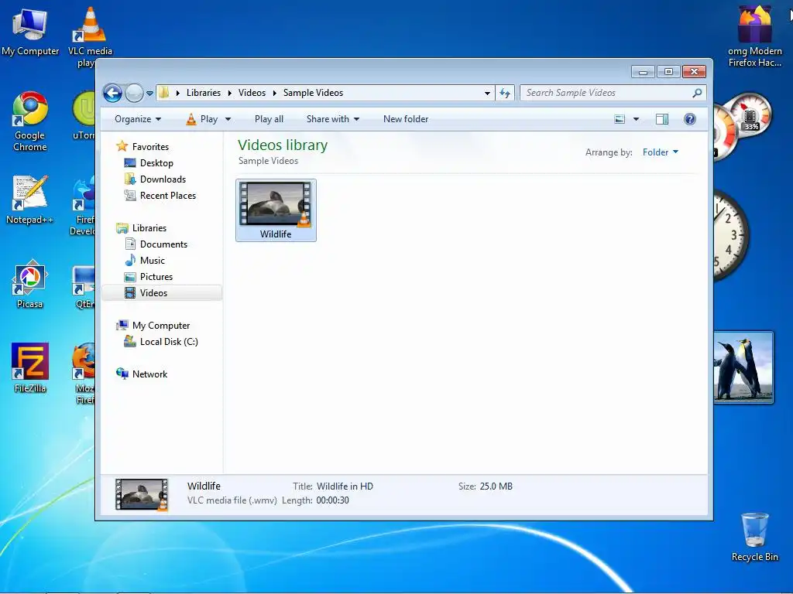The width and height of the screenshot is (793, 594).
Task: Click the Change your view icon
Action: click(620, 119)
